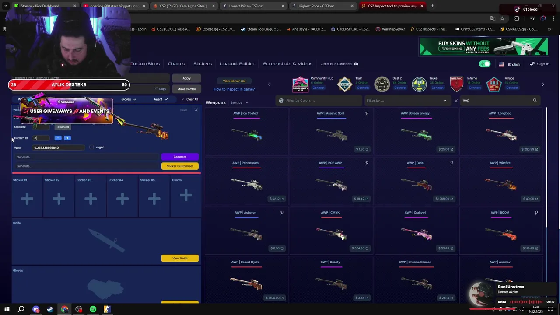Click the translate page icon
Viewport: 560px width, 315px height.
[493, 18]
